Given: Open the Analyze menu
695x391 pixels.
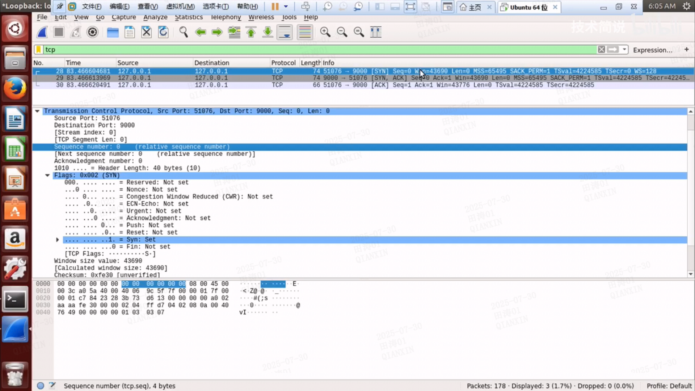Looking at the screenshot, I should (x=155, y=17).
